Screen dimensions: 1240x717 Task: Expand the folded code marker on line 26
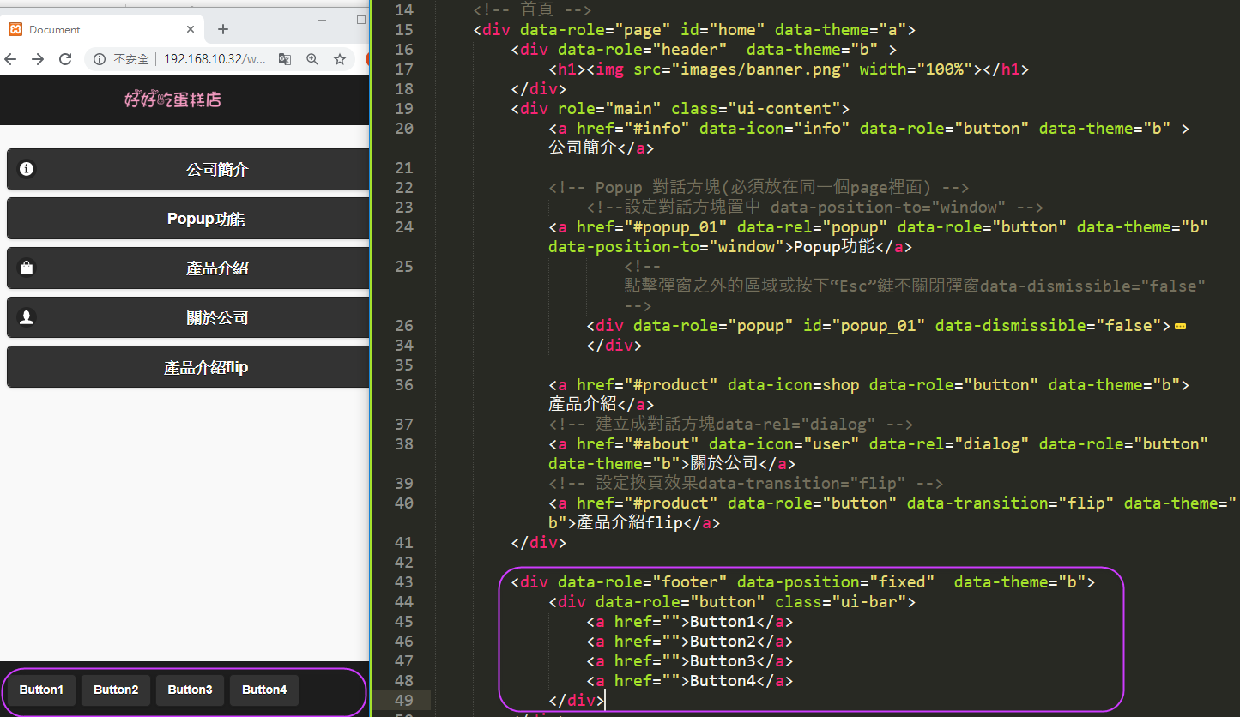click(1180, 326)
